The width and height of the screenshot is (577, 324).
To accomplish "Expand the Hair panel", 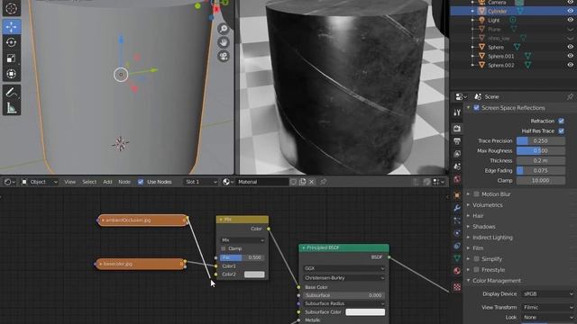I will tap(478, 216).
